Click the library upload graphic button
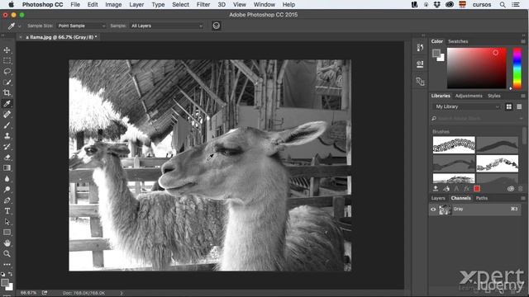This screenshot has width=529, height=297. pyautogui.click(x=436, y=189)
